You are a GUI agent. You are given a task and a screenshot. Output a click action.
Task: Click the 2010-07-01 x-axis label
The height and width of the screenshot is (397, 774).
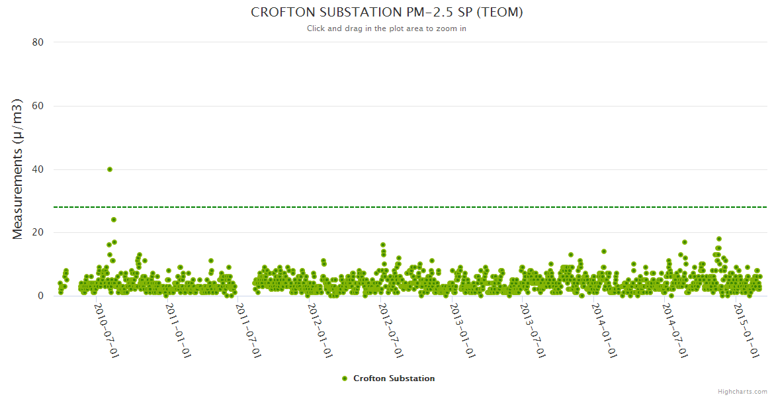tap(107, 331)
